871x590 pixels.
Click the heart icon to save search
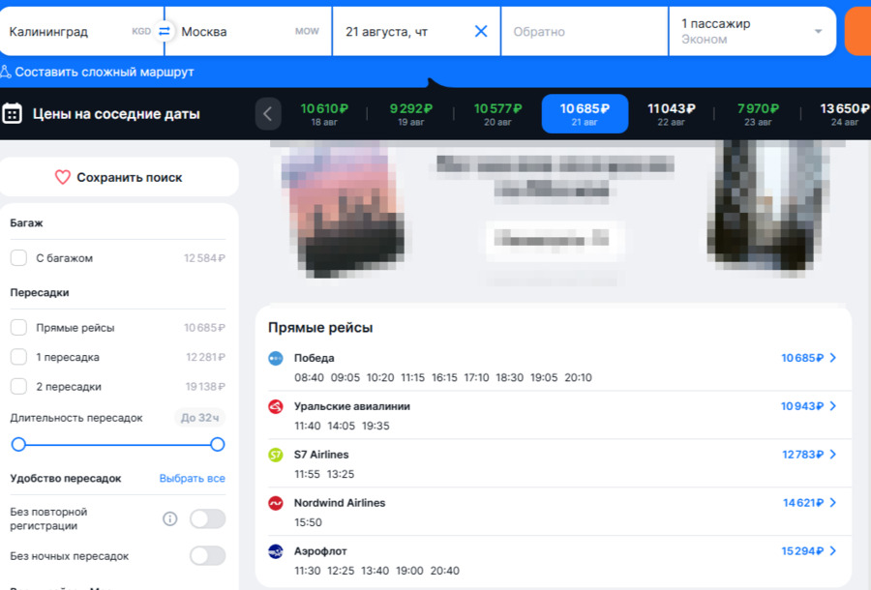[63, 177]
